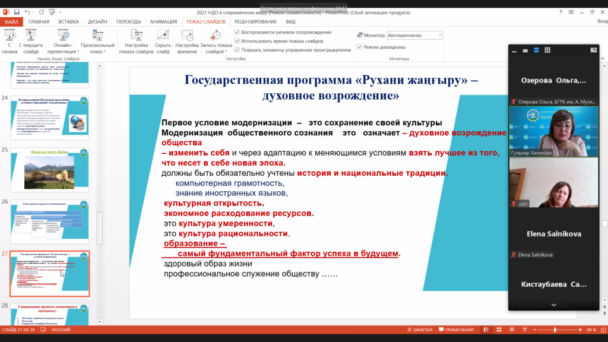Save the presentation via quick access
The image size is (608, 342).
(x=17, y=12)
